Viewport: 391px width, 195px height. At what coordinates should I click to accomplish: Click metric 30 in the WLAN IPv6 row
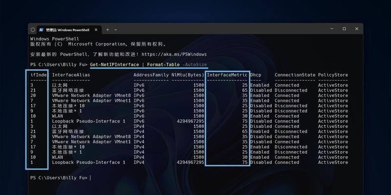pyautogui.click(x=245, y=116)
